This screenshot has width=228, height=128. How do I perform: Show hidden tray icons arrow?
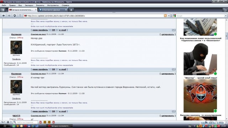click(195, 126)
